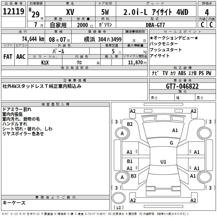This screenshot has height=217, width=217.
Task: Click the rear left wheel marked A
Action: click(122, 177)
